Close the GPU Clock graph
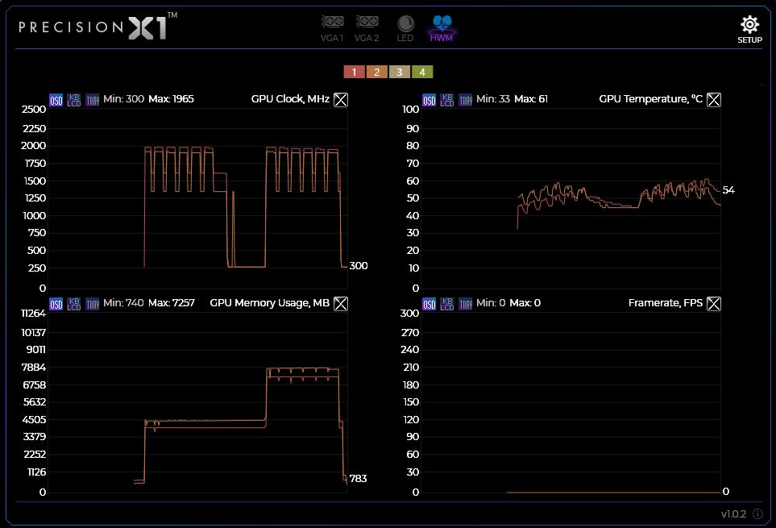The image size is (776, 528). coord(341,100)
